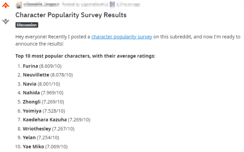Screen dimensions: 244x152
Task: Downvote the Character Popularity Survey post
Action: click(5, 22)
